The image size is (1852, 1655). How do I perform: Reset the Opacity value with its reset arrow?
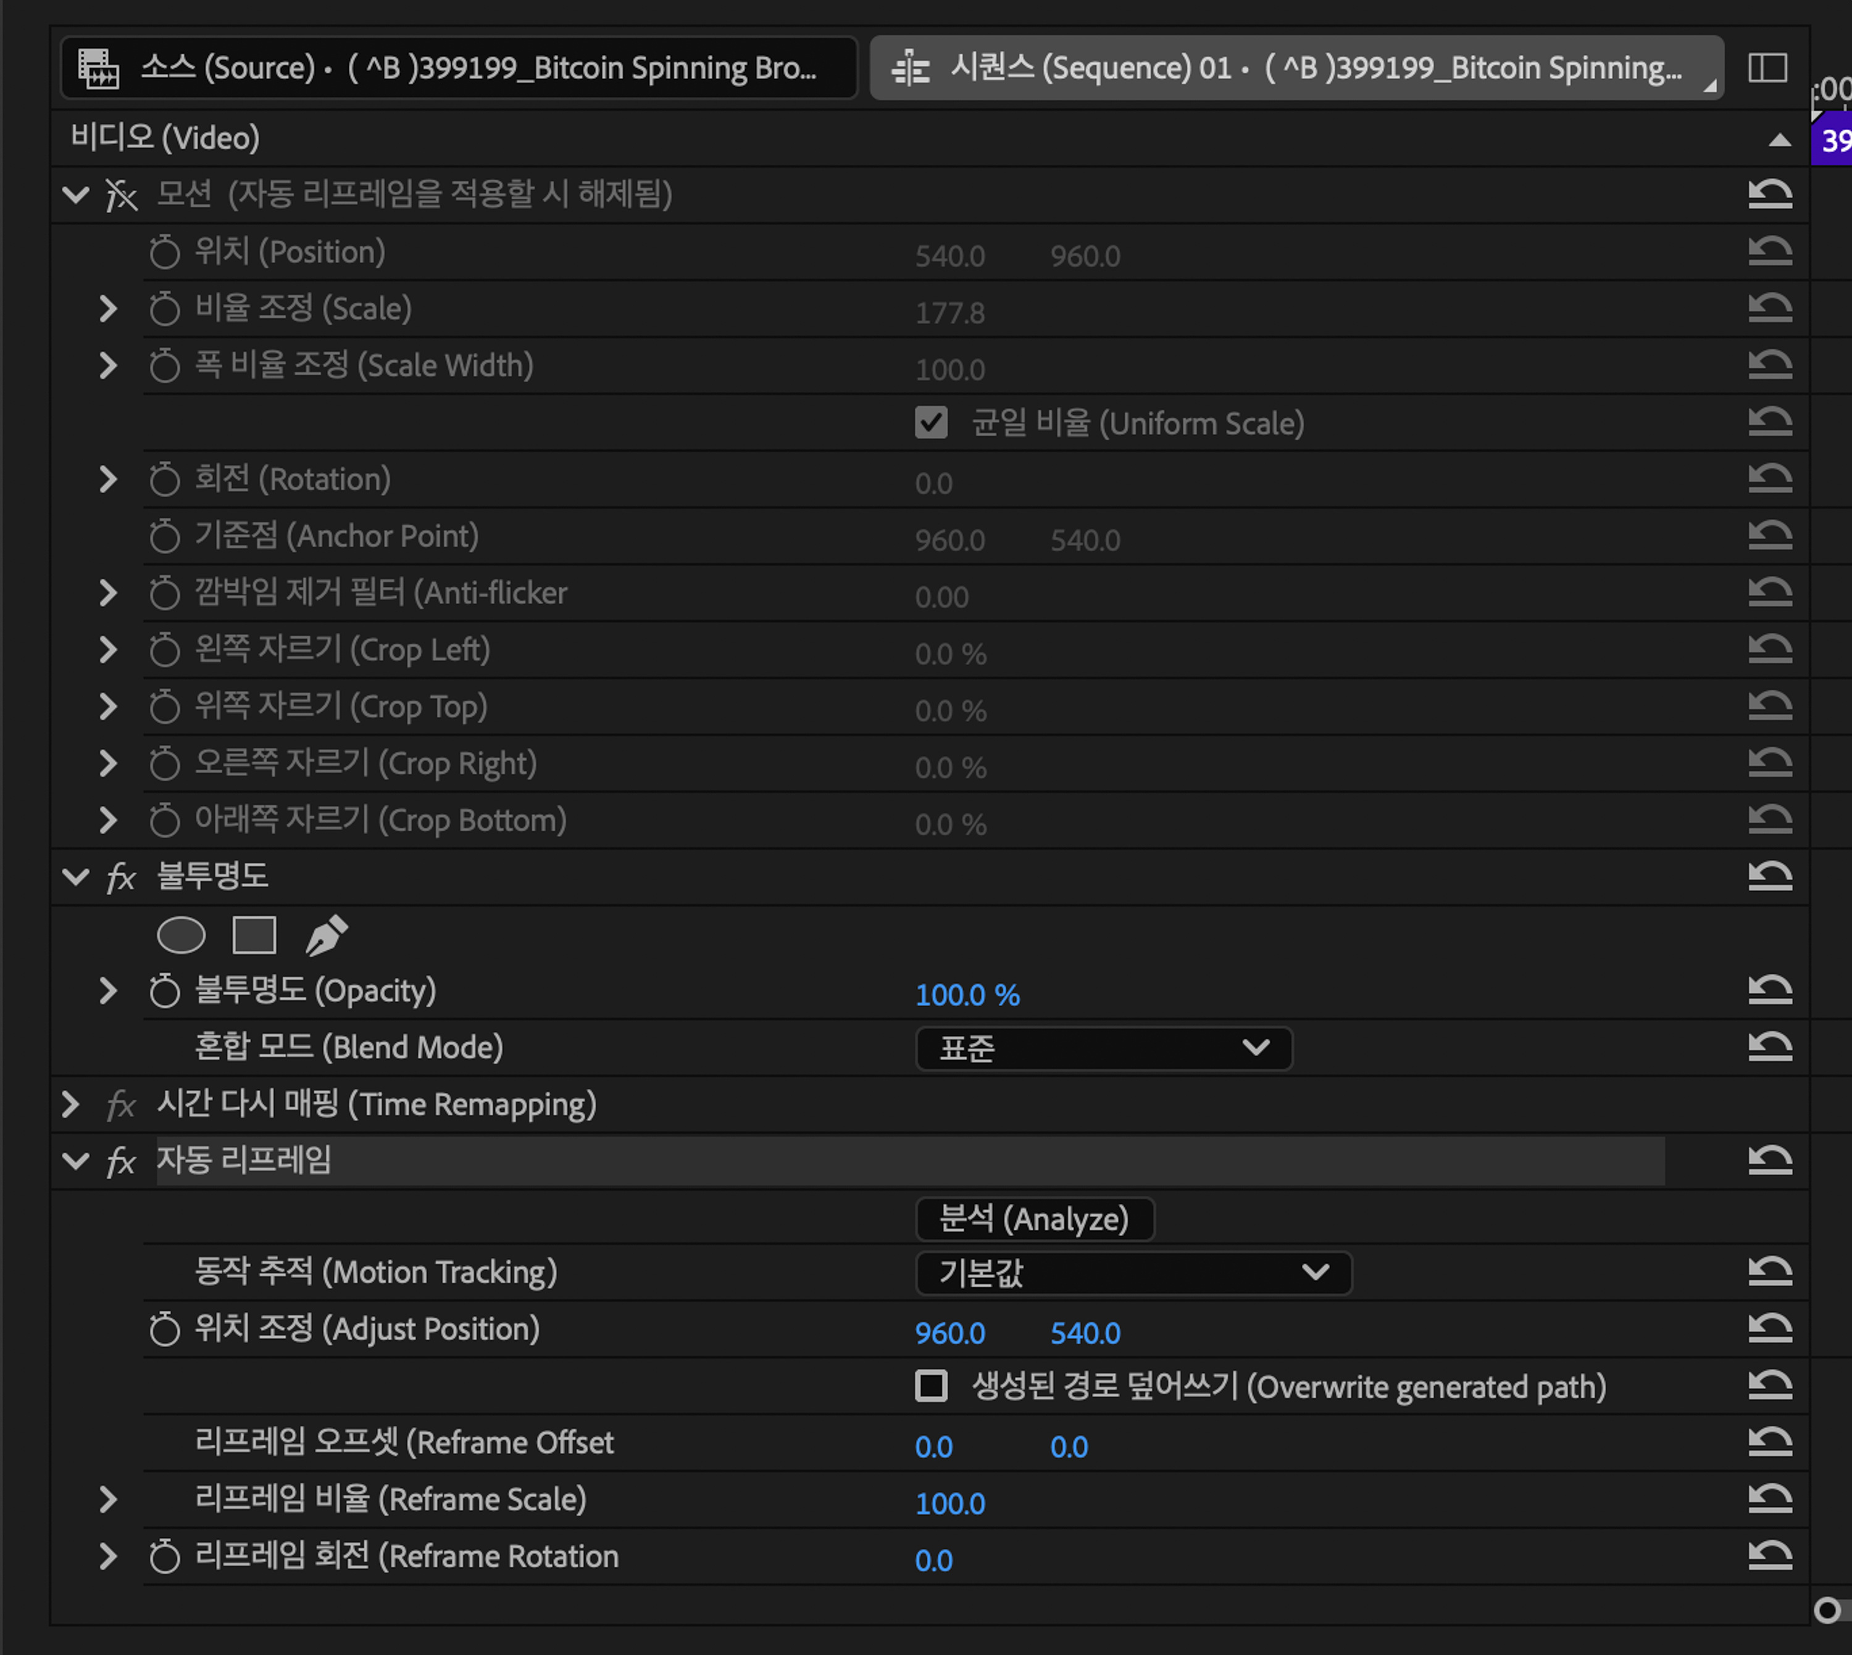pyautogui.click(x=1769, y=989)
